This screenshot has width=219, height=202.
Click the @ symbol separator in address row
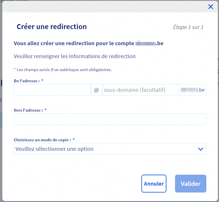click(x=96, y=90)
